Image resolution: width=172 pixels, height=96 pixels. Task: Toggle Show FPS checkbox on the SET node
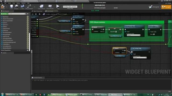[x=116, y=32]
